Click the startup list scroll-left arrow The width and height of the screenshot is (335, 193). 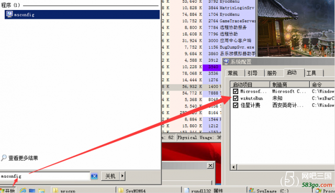click(233, 167)
